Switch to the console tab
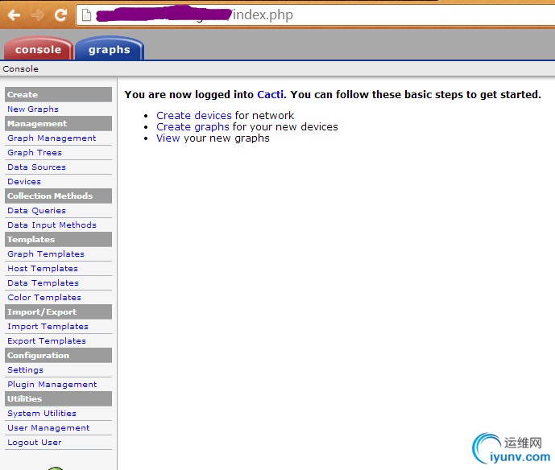This screenshot has height=470, width=555. [38, 49]
